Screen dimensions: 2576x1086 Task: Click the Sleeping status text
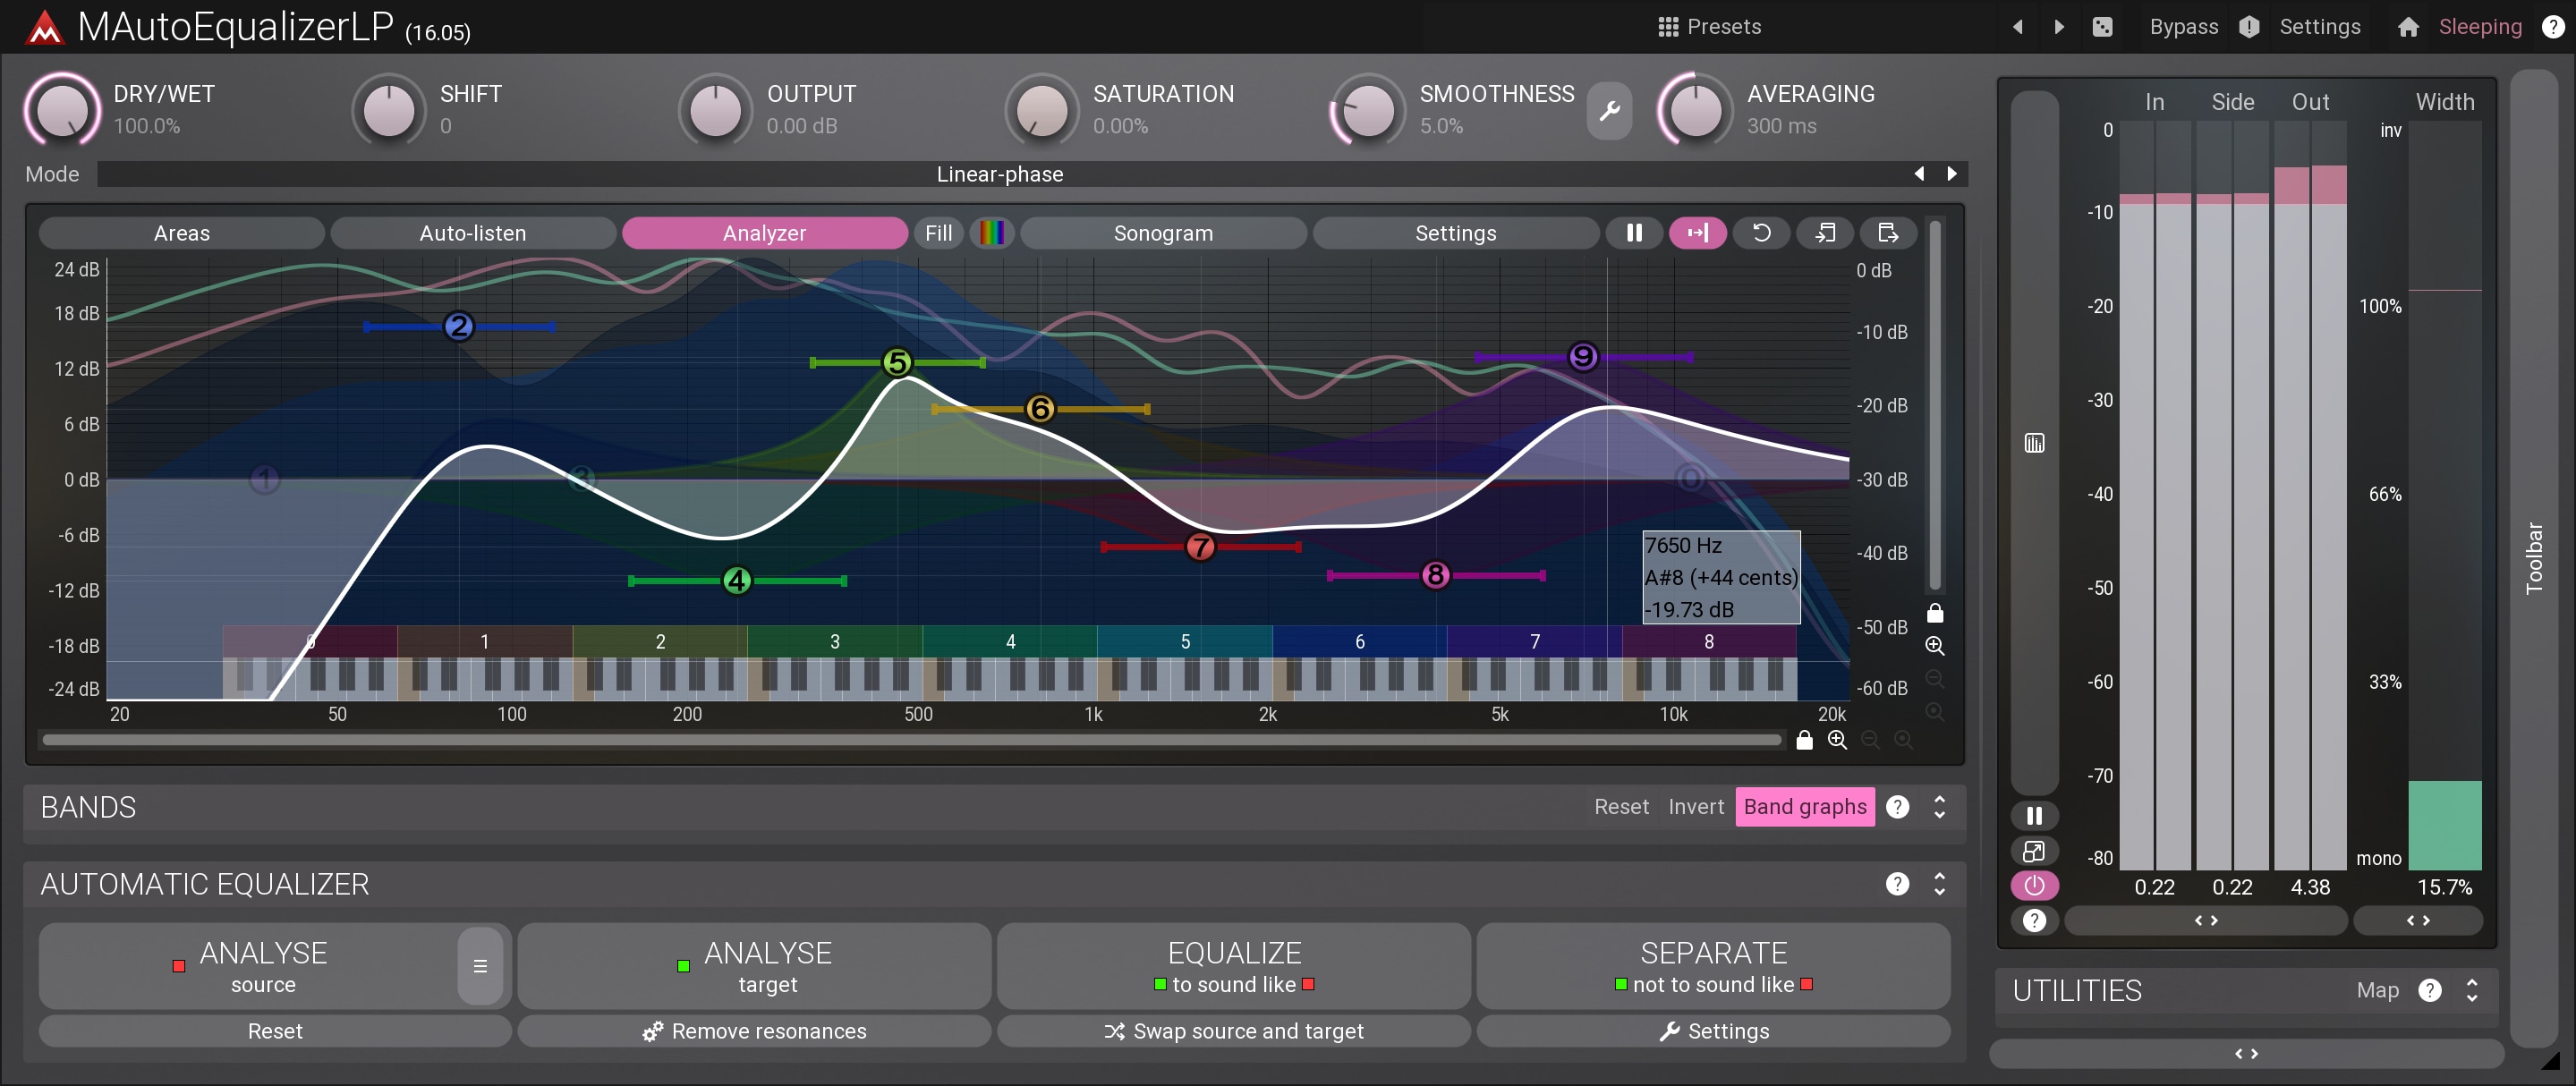click(2480, 27)
